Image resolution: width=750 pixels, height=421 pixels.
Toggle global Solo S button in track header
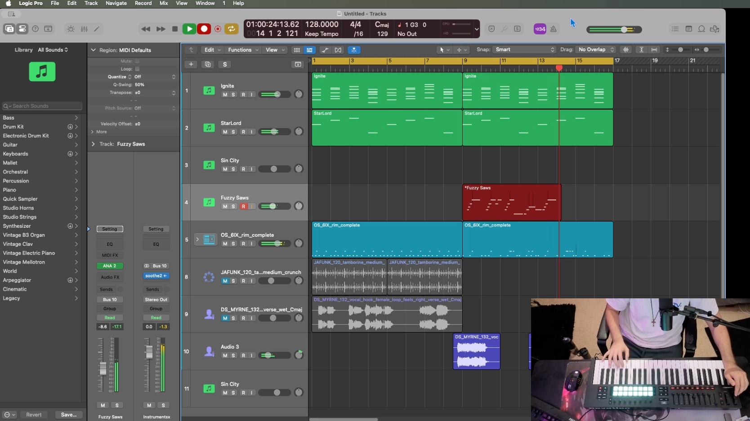click(225, 64)
